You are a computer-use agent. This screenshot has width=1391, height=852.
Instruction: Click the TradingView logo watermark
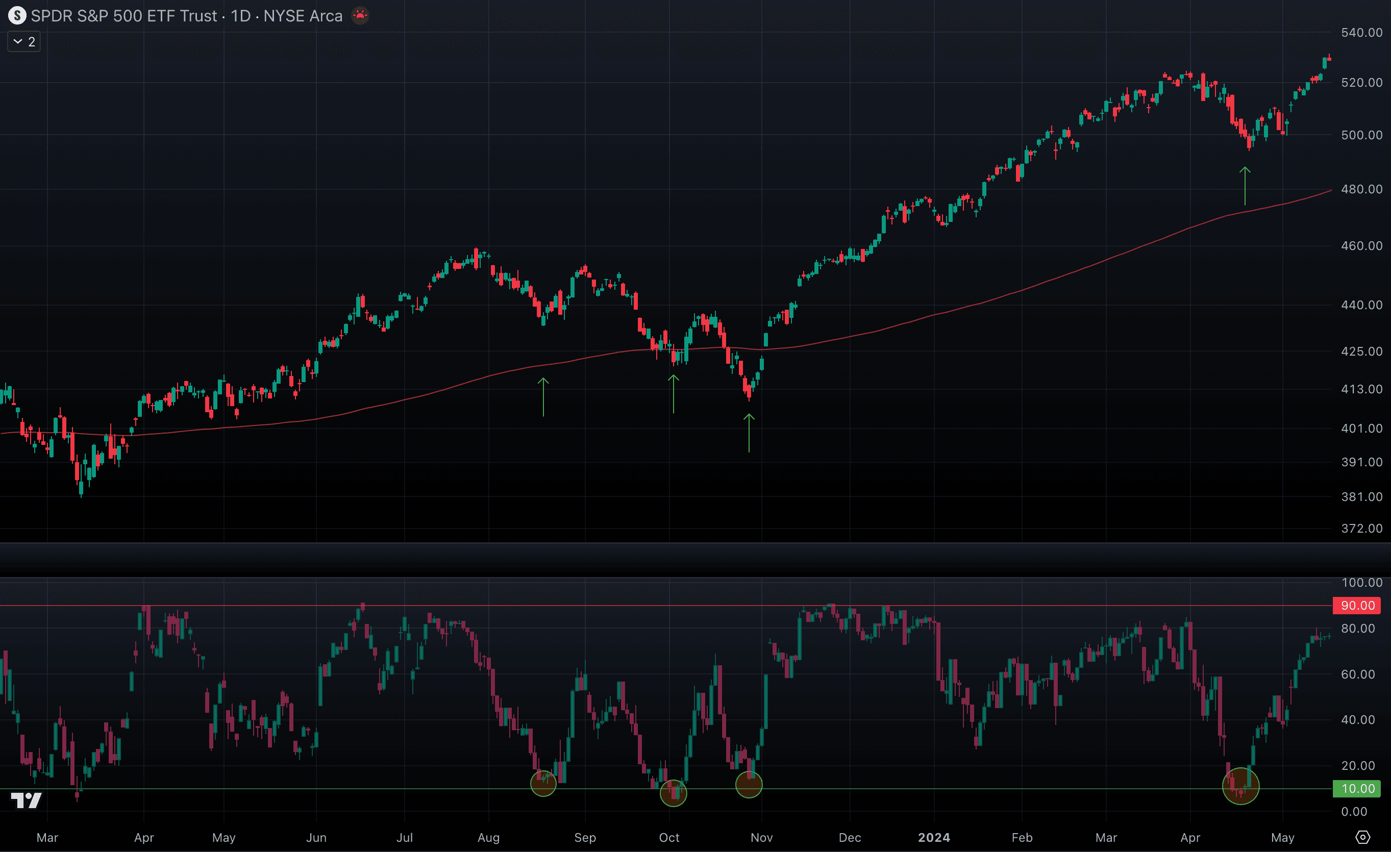tap(26, 800)
